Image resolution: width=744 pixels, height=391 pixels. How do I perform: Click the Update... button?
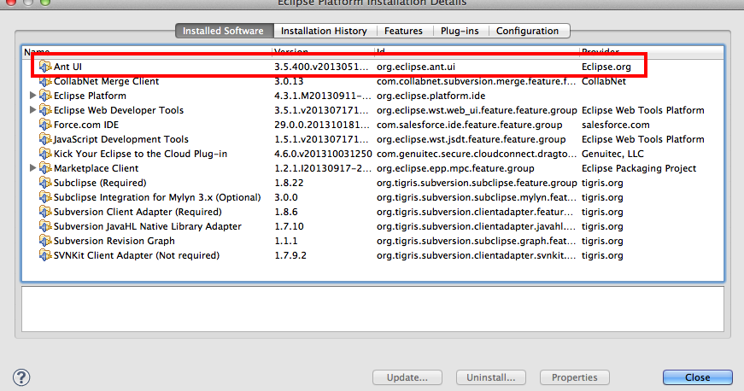(407, 377)
